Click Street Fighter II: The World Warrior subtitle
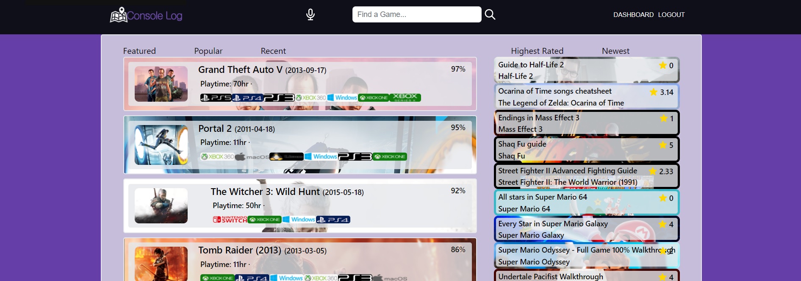 (568, 182)
